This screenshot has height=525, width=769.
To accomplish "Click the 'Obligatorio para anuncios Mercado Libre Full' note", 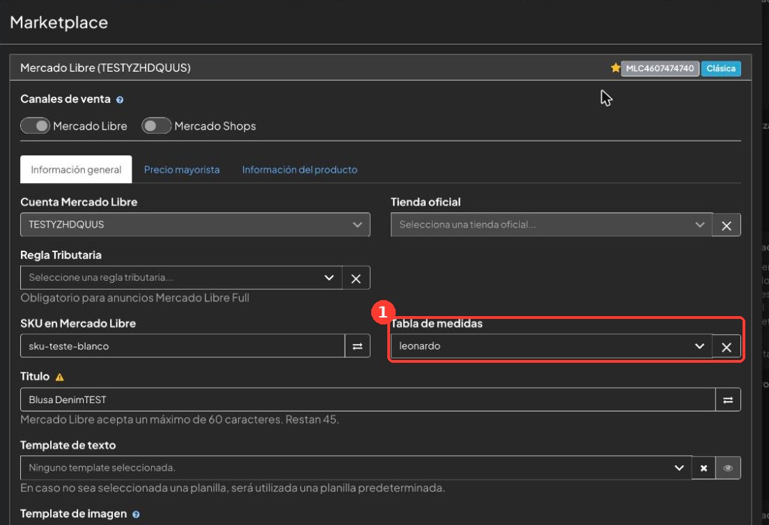I will pos(135,298).
